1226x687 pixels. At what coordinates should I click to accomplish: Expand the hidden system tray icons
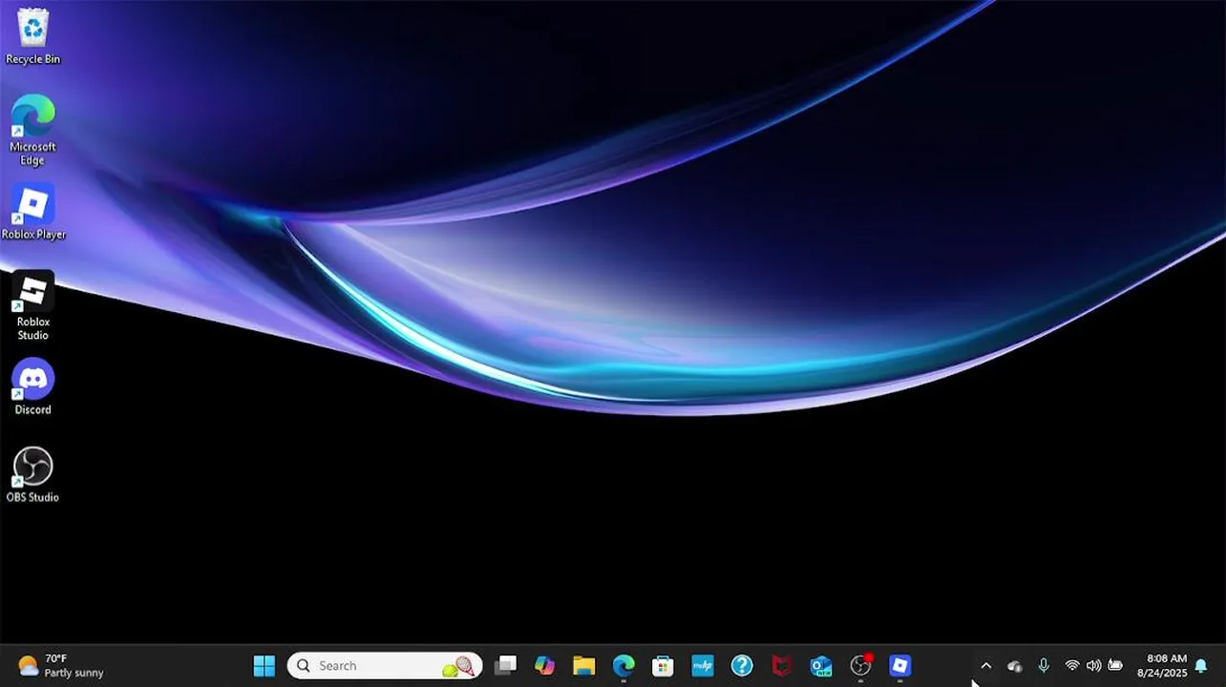pyautogui.click(x=986, y=666)
